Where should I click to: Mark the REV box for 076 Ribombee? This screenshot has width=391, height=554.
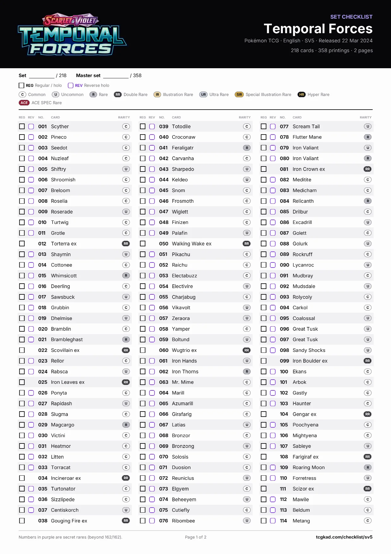tap(152, 521)
